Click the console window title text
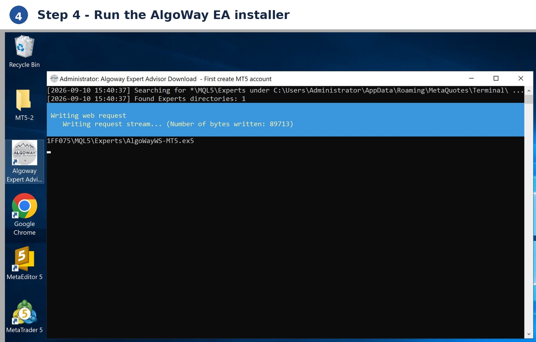 coord(166,79)
